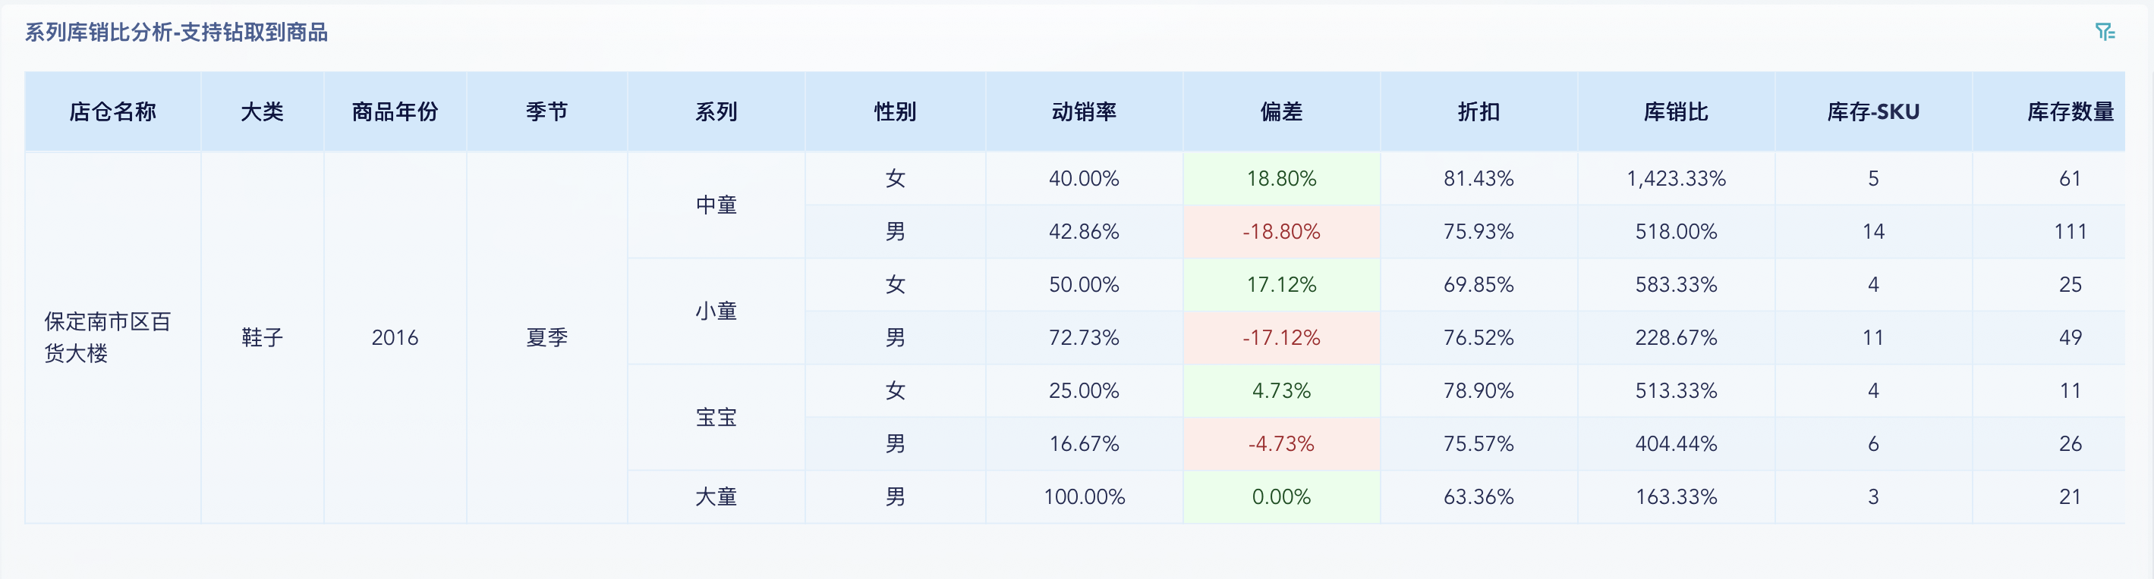This screenshot has height=579, width=2154.
Task: Select the 2016 商品年份 cell
Action: (x=393, y=336)
